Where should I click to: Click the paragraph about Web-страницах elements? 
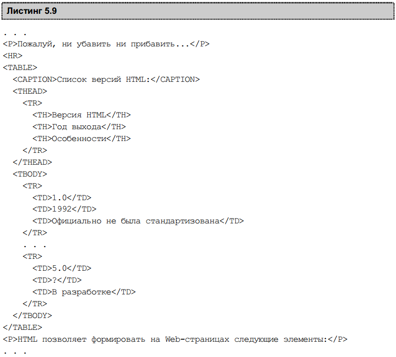175,339
